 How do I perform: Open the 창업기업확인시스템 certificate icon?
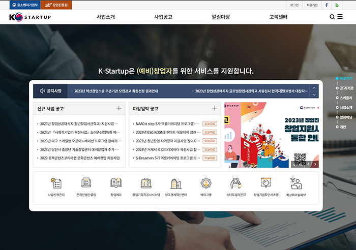(x=266, y=182)
